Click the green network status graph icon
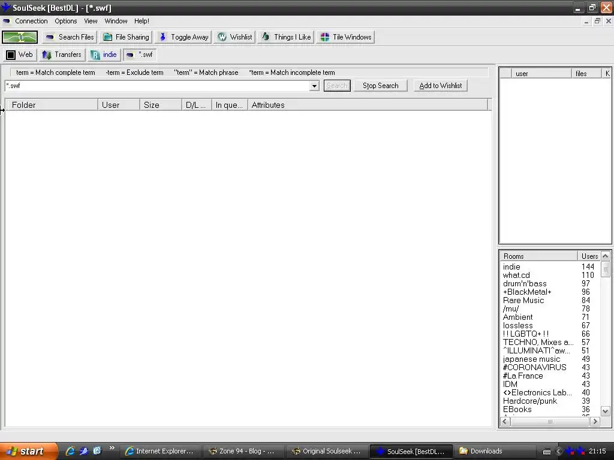The image size is (614, 460). click(20, 37)
